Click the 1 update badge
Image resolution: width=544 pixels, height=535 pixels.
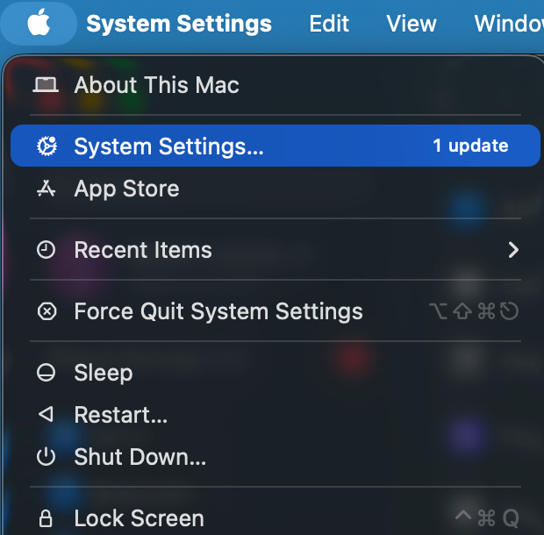(x=470, y=146)
